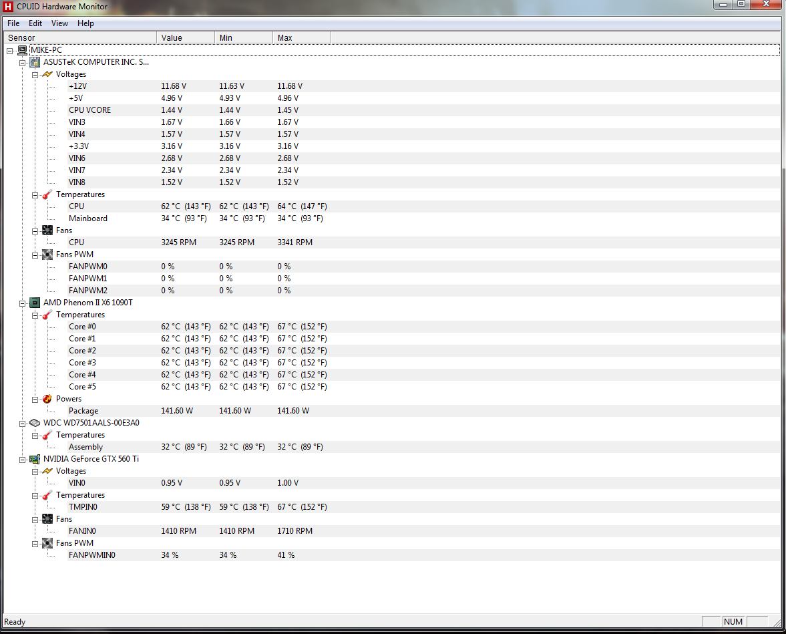786x634 pixels.
Task: Collapse the WDC WD7501AALS-00E3A0 node
Action: (x=23, y=424)
